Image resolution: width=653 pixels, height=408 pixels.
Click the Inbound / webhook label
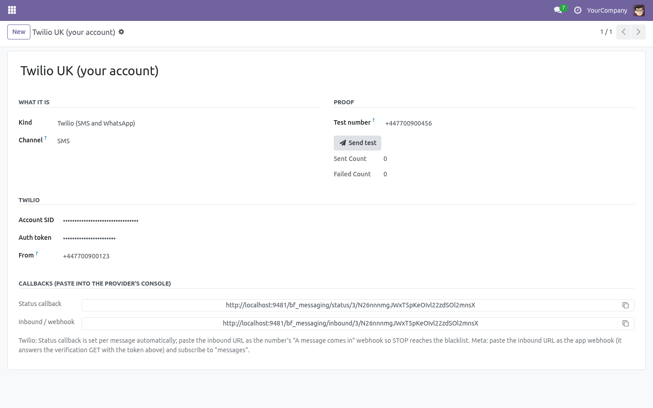coord(47,322)
